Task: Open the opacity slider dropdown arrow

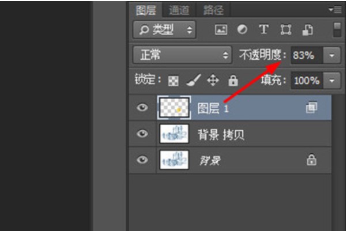Action: click(x=332, y=55)
